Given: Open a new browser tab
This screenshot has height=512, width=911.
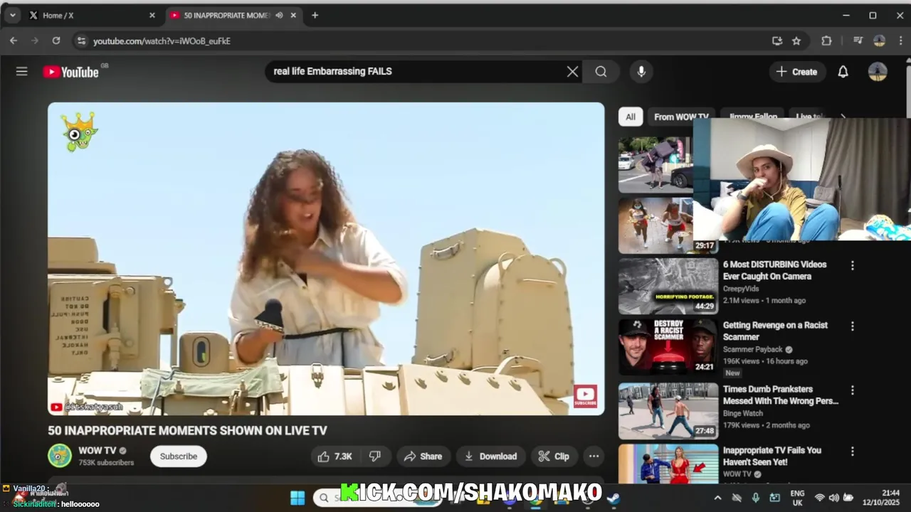Looking at the screenshot, I should 315,15.
